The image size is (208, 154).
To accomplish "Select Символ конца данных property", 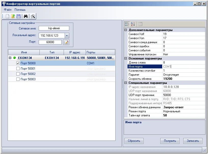I will point(166,42).
